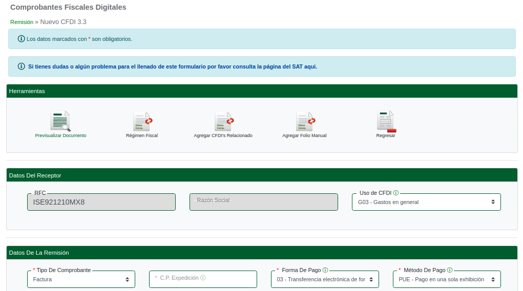Click the Razón Social input field

pyautogui.click(x=263, y=203)
